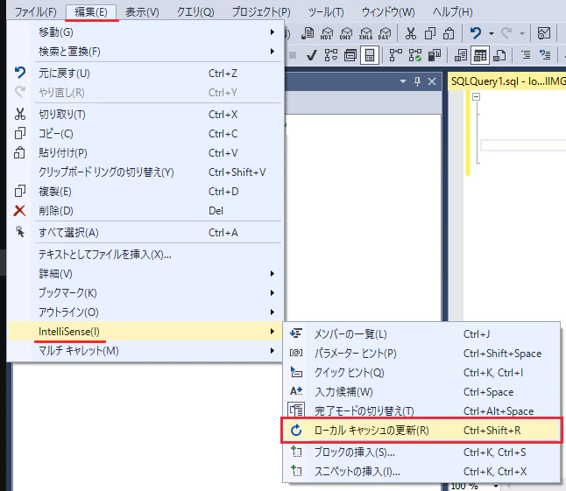Open the ウィンドウ(W) menu
The height and width of the screenshot is (491, 566).
(388, 12)
